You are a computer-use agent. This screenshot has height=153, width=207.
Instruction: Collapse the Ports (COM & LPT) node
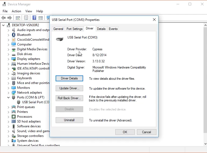pos(9,97)
